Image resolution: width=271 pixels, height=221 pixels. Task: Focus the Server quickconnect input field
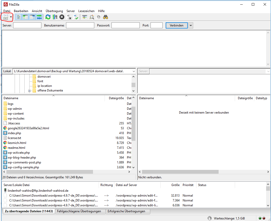pyautogui.click(x=27, y=25)
